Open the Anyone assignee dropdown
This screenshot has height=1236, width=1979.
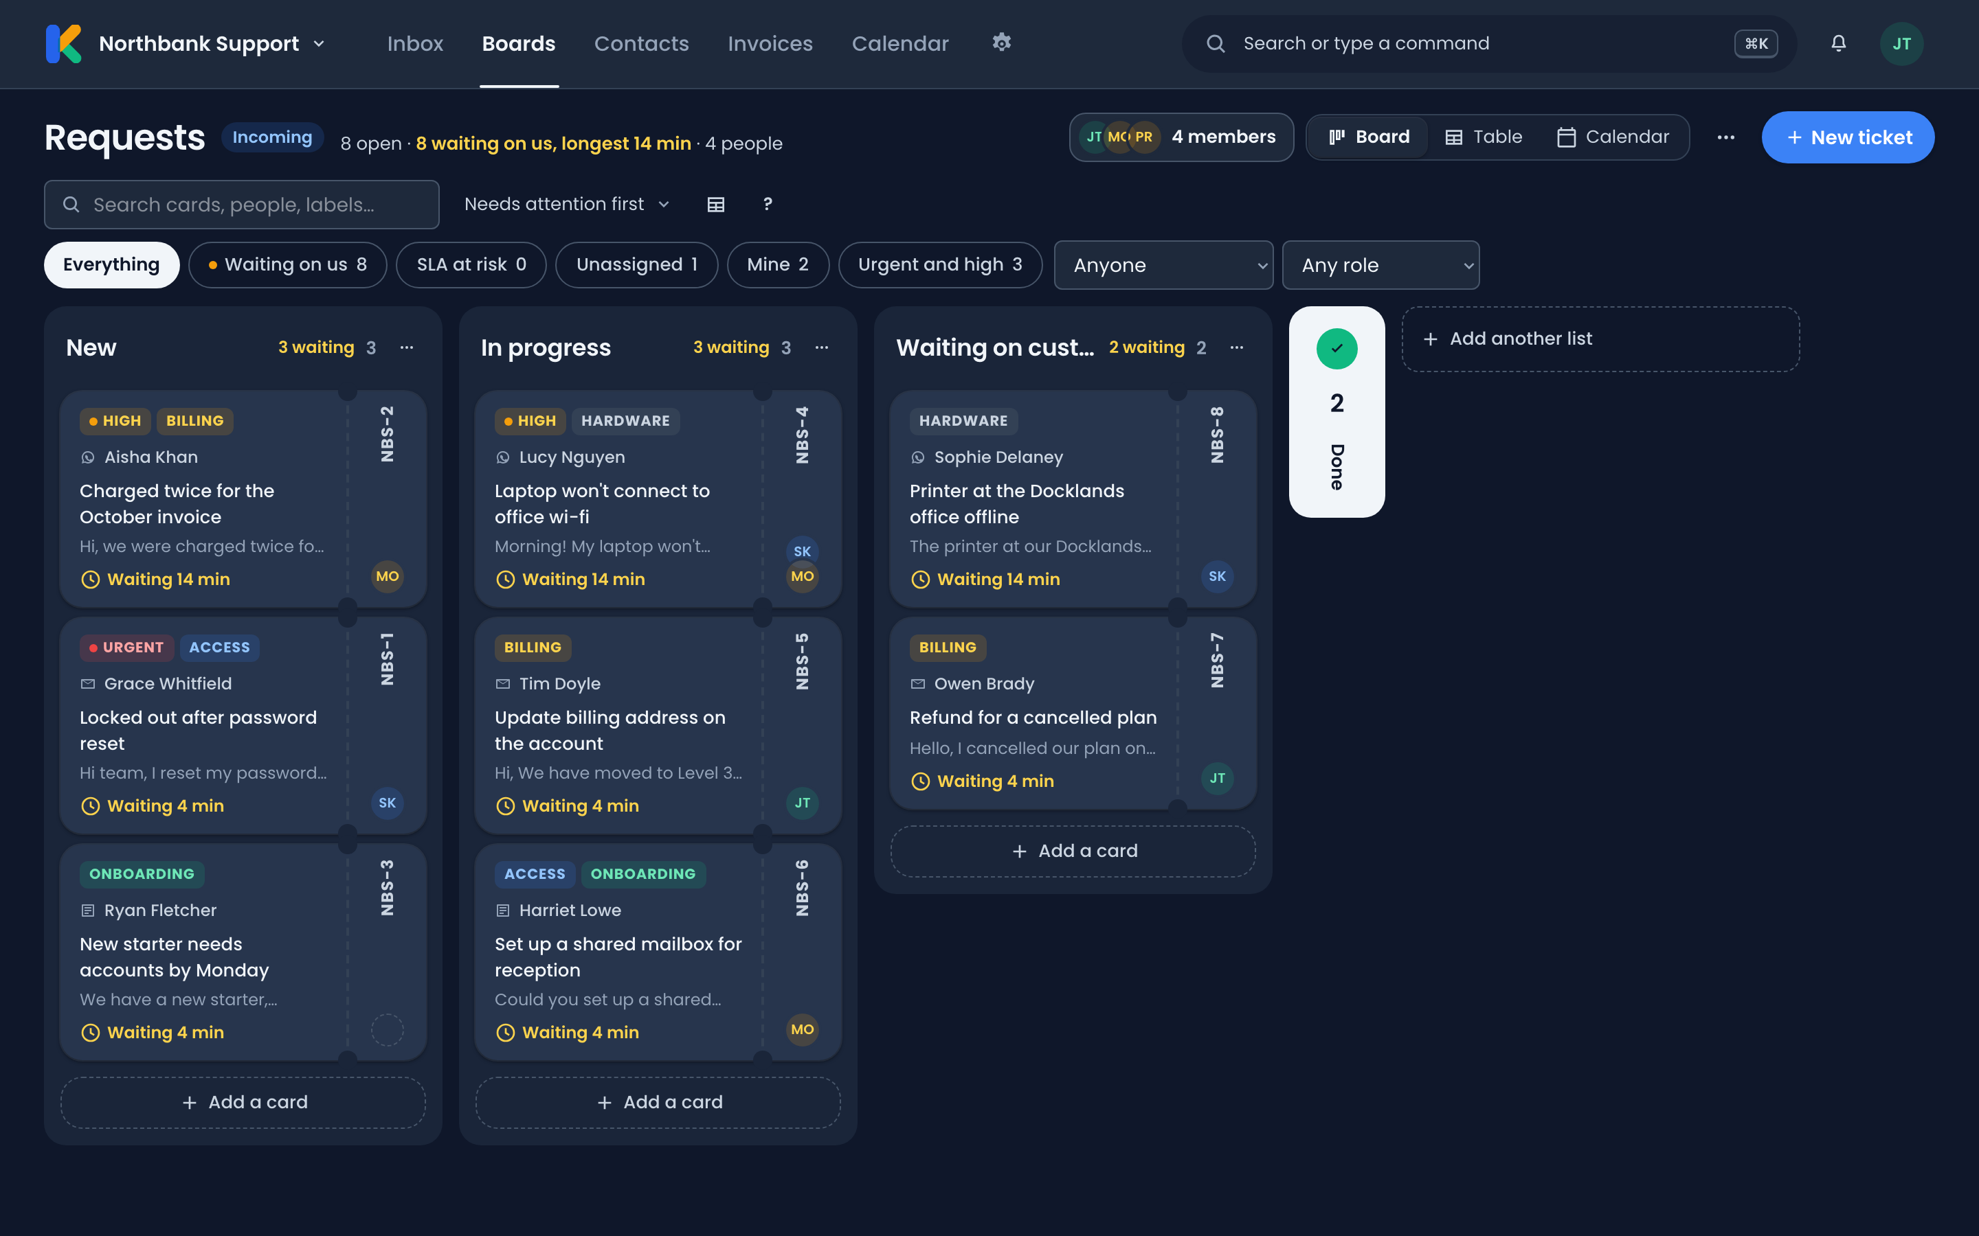(x=1163, y=265)
